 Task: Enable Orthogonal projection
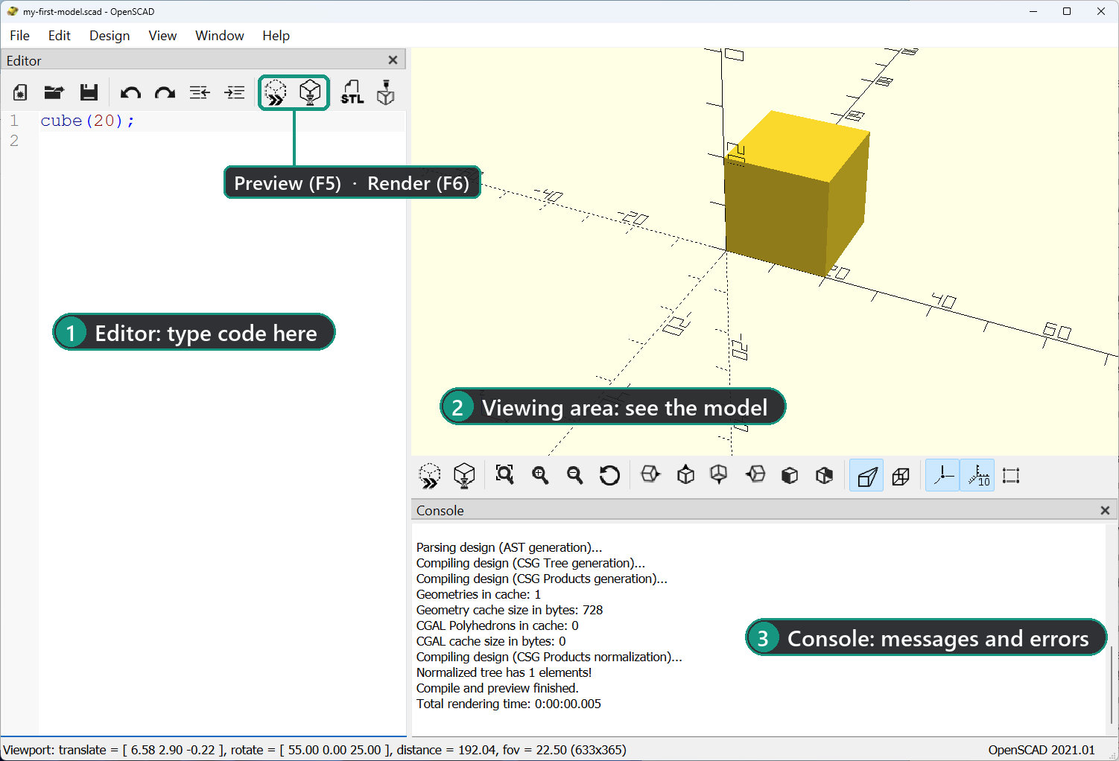tap(901, 476)
